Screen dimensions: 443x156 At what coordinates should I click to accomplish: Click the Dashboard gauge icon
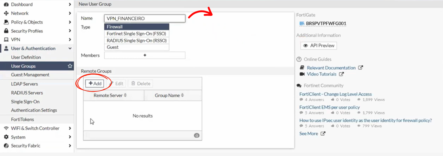6,5
